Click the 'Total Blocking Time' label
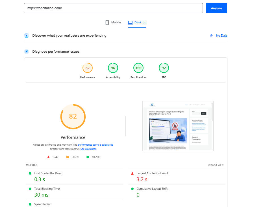Screen dimensions: 267x207 pos(47,189)
